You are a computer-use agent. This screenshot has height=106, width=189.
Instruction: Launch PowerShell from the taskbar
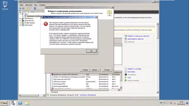click(20, 103)
